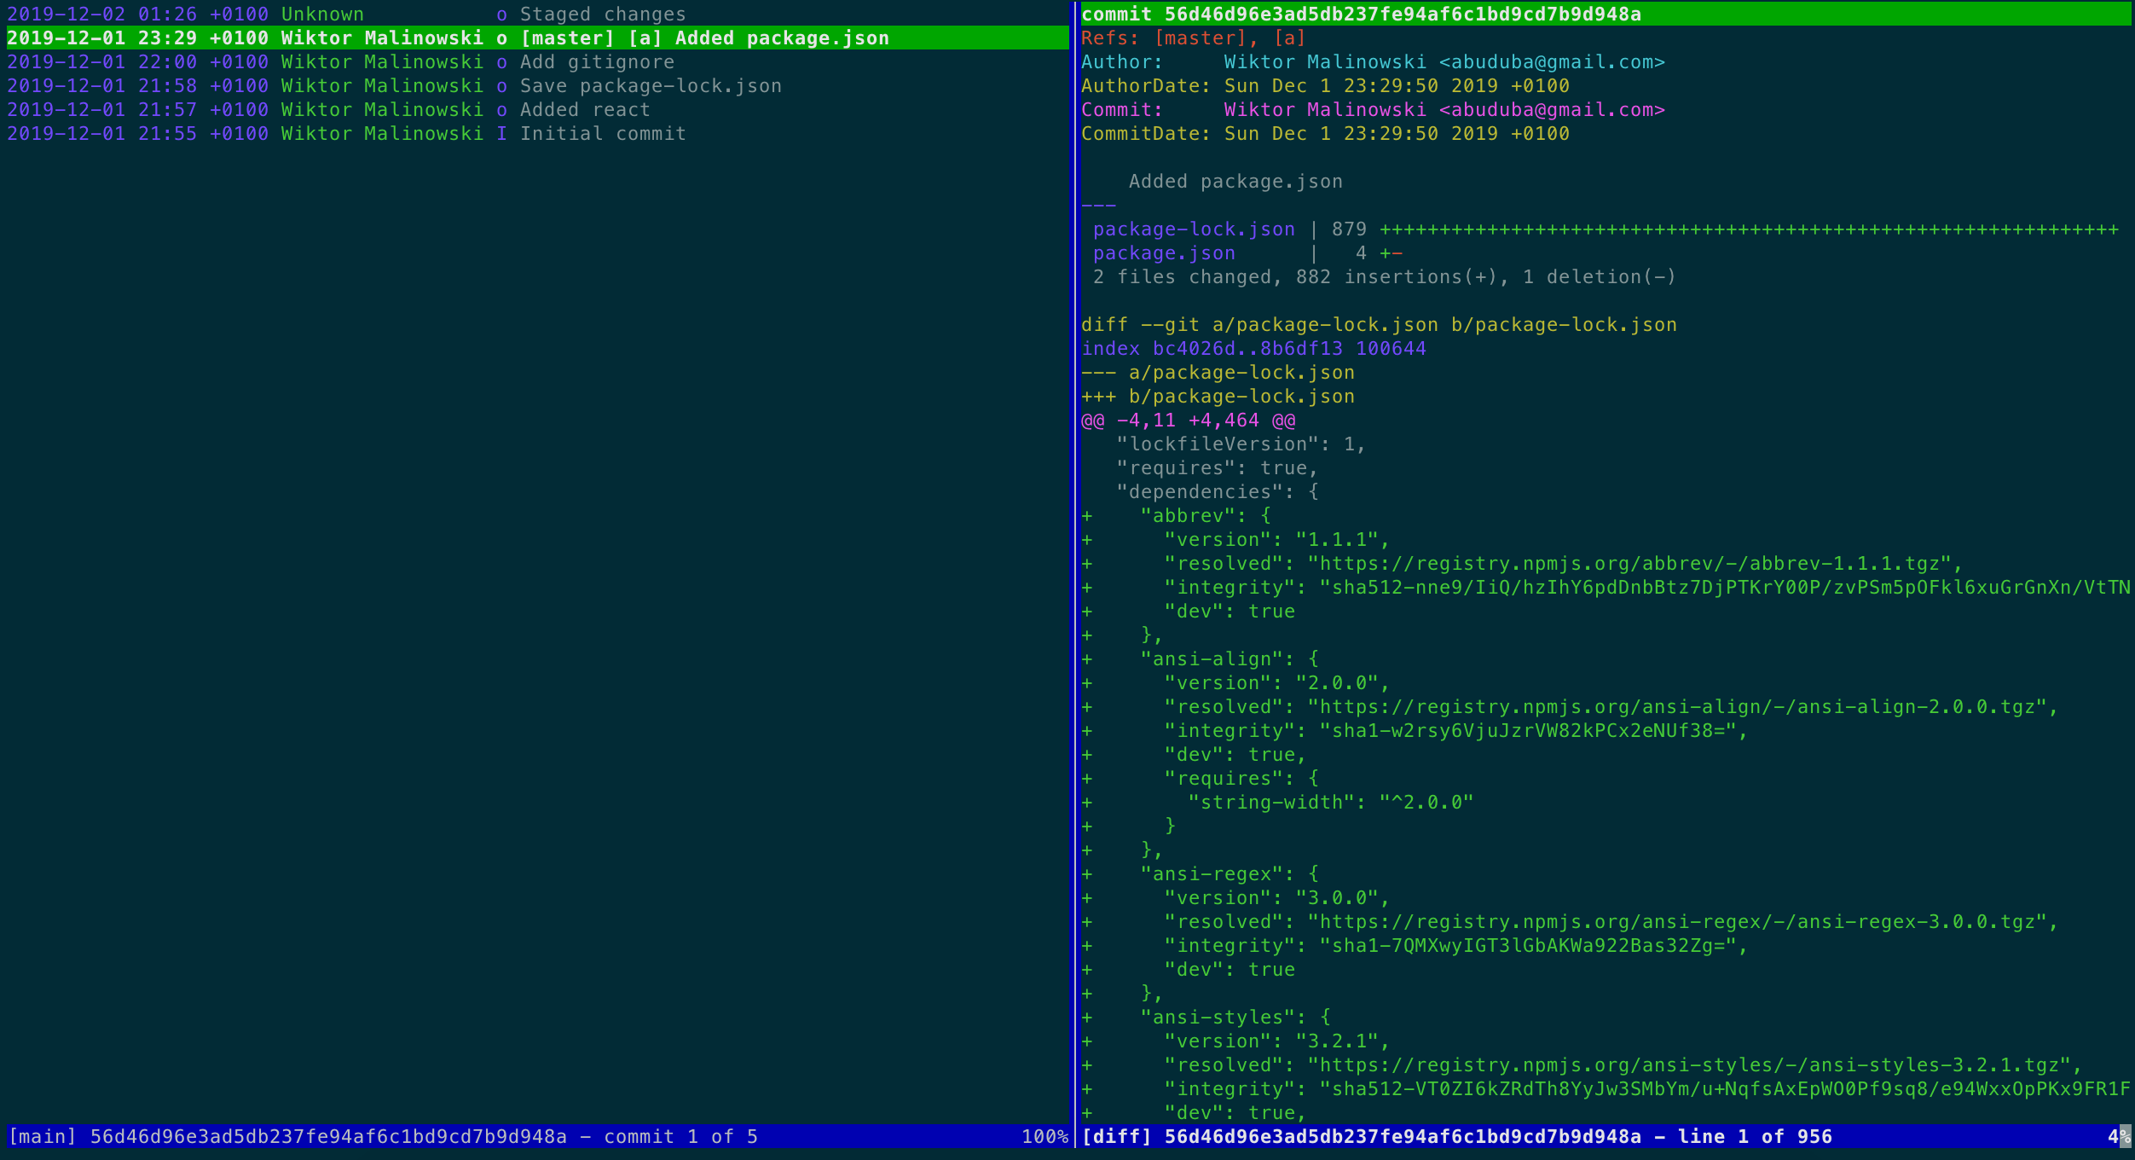Viewport: 2135px width, 1160px height.
Task: Click the graph node next to "Added react"
Action: click(x=501, y=109)
